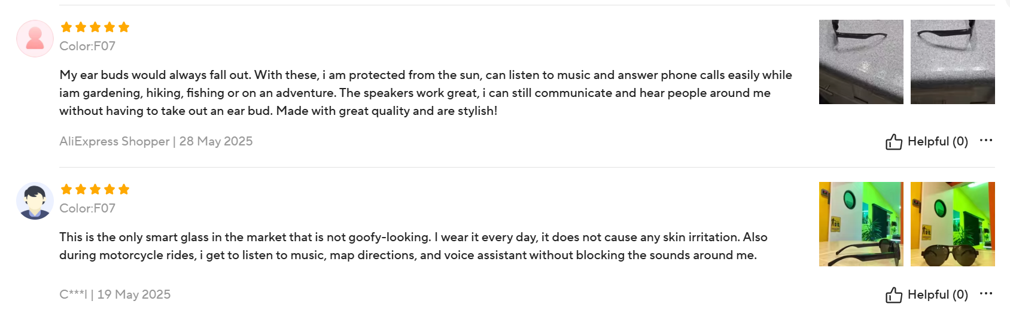Open the first glasses photo on the gray countertop
This screenshot has height=319, width=1010.
pyautogui.click(x=861, y=62)
